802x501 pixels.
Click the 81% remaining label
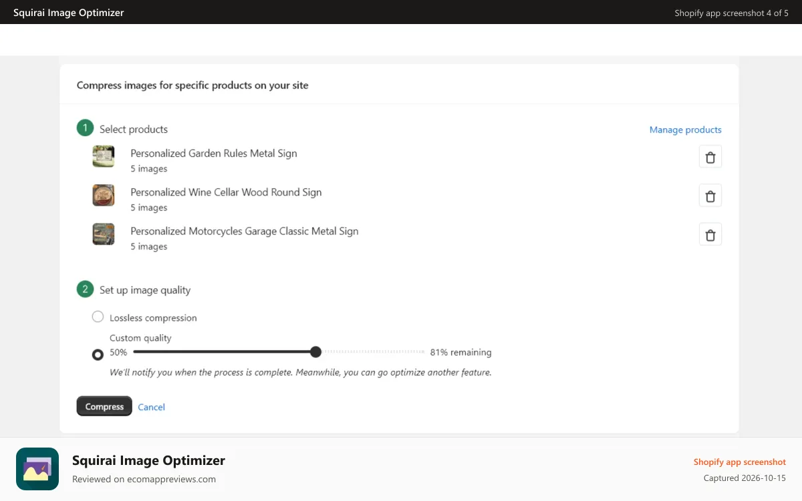461,352
